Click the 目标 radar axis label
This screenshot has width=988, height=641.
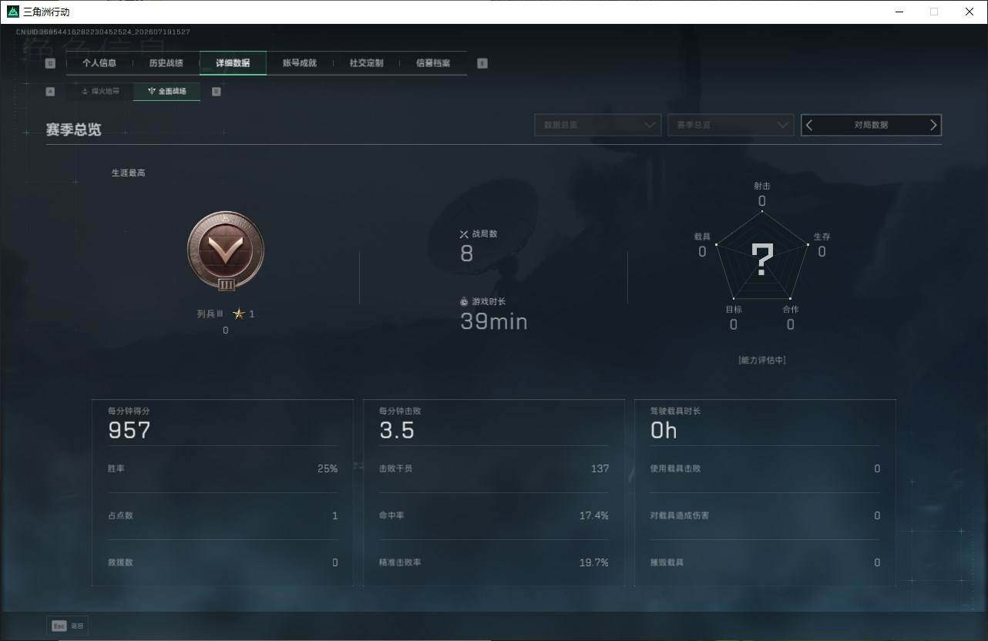coord(734,309)
